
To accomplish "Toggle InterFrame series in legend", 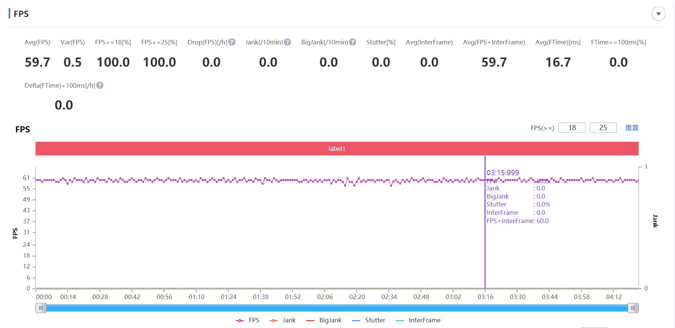I will [x=418, y=320].
